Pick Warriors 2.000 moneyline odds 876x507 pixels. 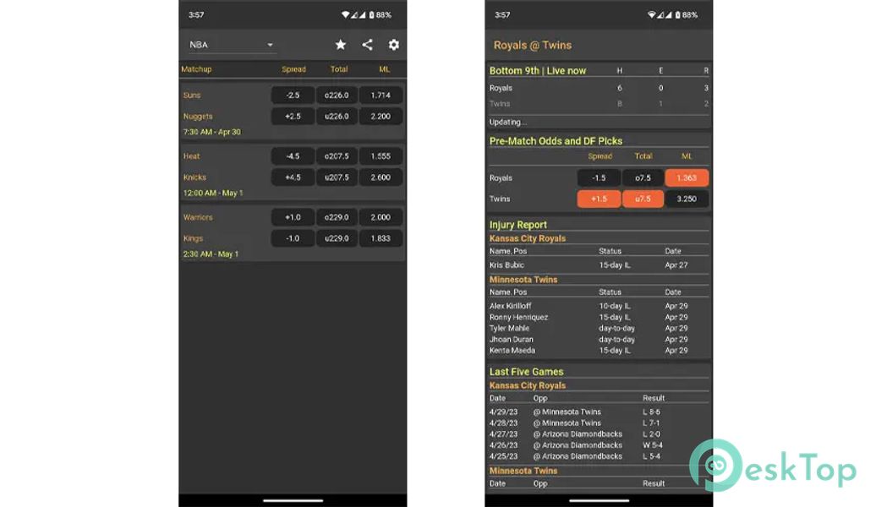381,217
